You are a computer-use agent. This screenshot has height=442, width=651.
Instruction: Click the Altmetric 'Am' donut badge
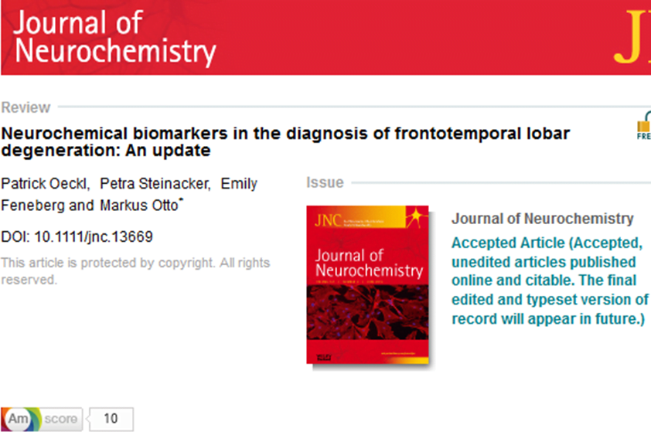click(x=19, y=419)
